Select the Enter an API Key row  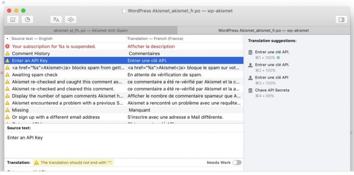(x=124, y=61)
